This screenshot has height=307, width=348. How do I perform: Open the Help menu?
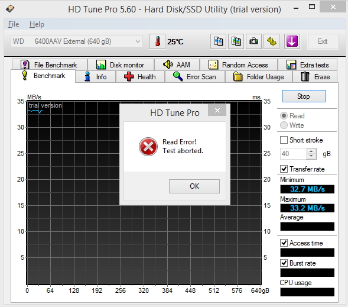[37, 24]
